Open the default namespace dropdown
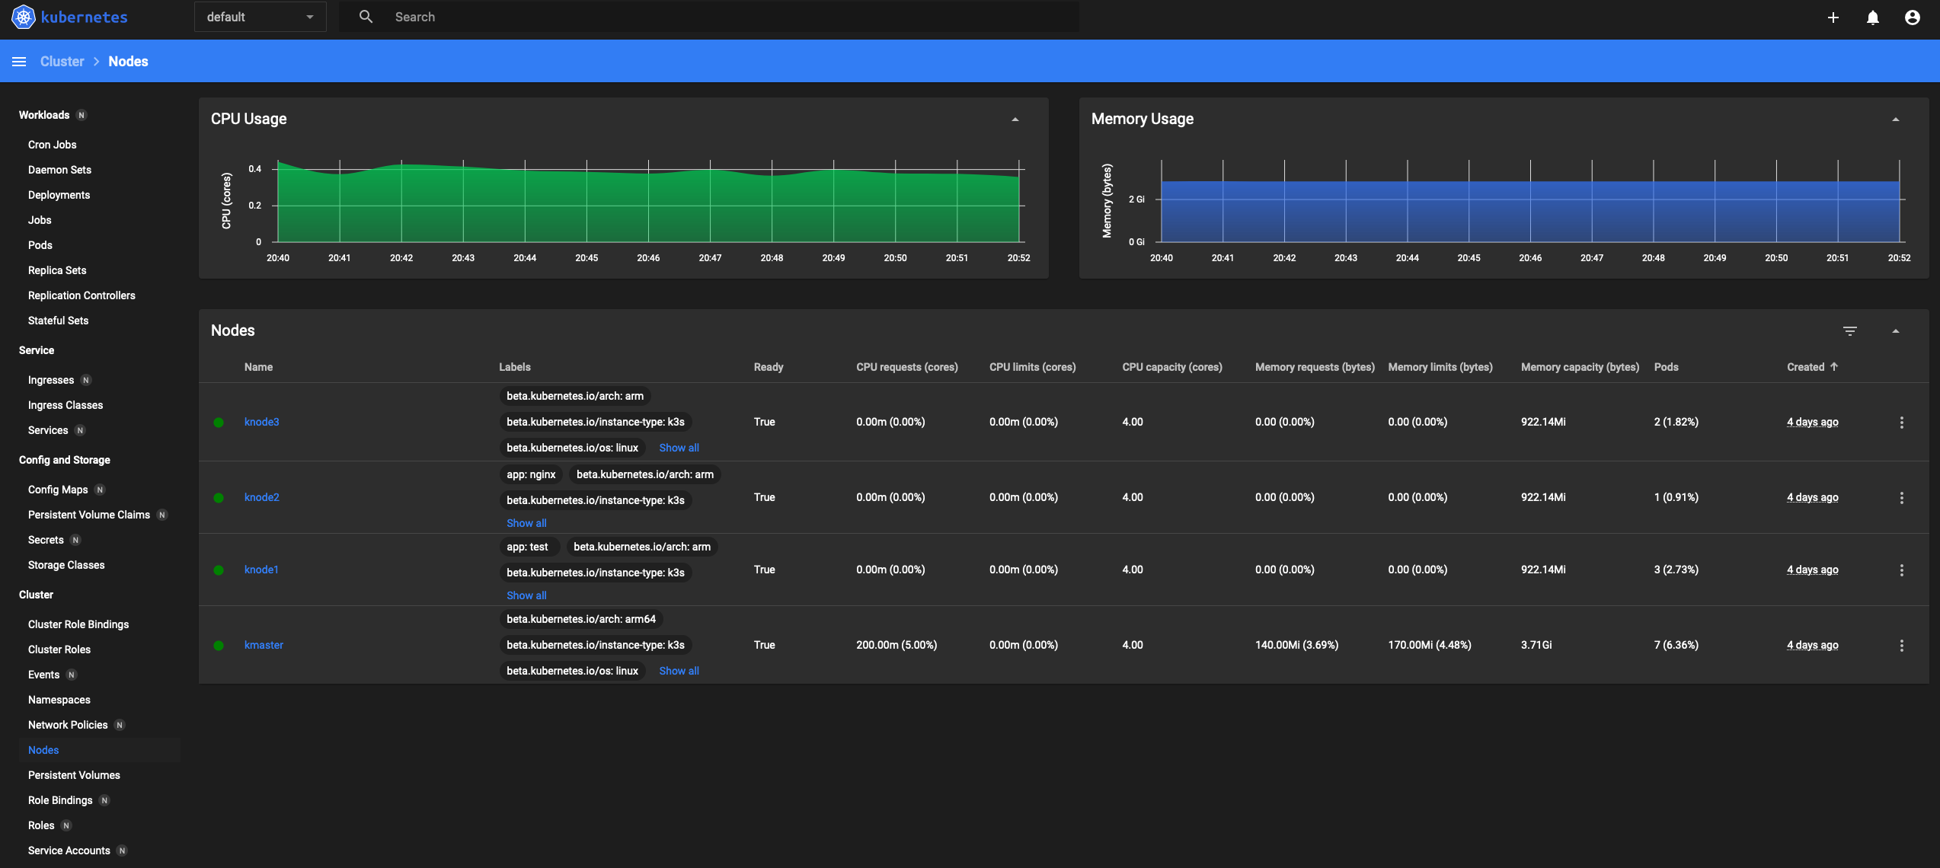Viewport: 1940px width, 868px height. [x=260, y=17]
